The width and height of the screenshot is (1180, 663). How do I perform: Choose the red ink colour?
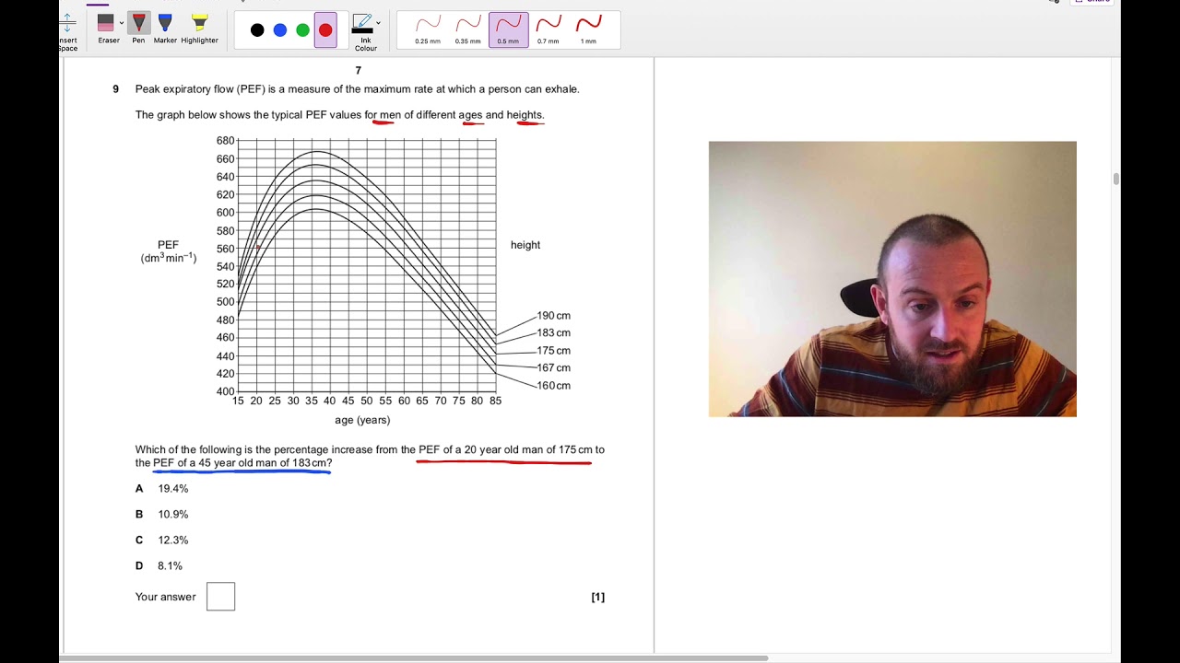click(x=325, y=30)
